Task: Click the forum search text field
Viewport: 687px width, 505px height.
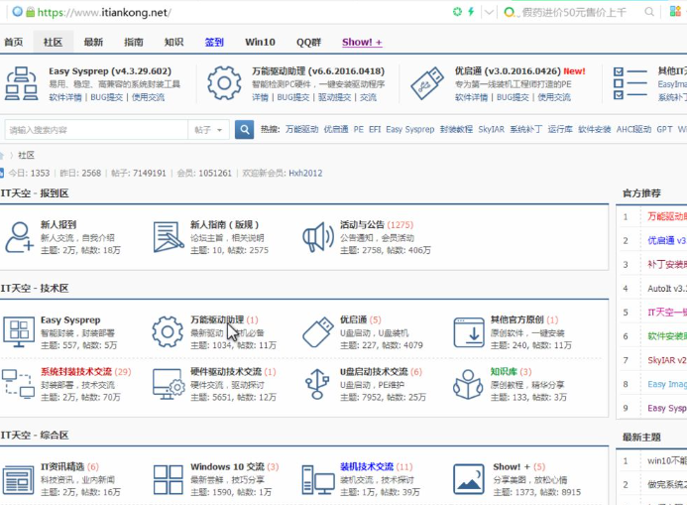Action: [x=94, y=130]
